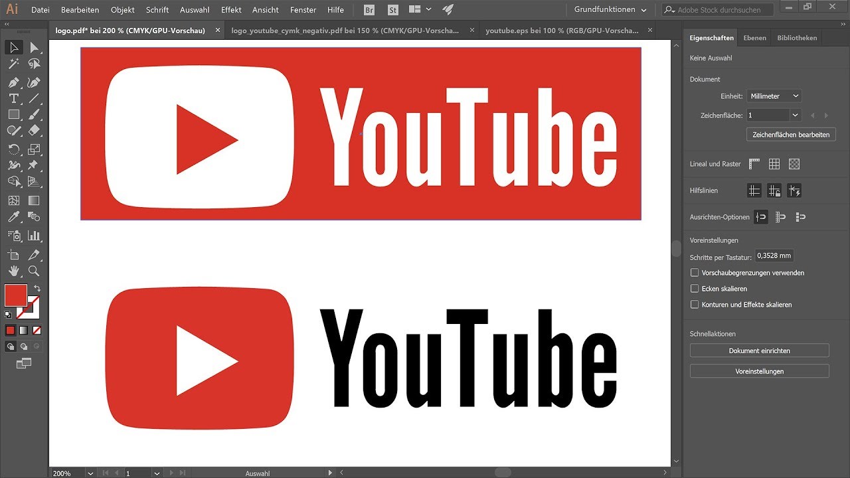Open the Datei menu
This screenshot has width=850, height=478.
pos(41,10)
